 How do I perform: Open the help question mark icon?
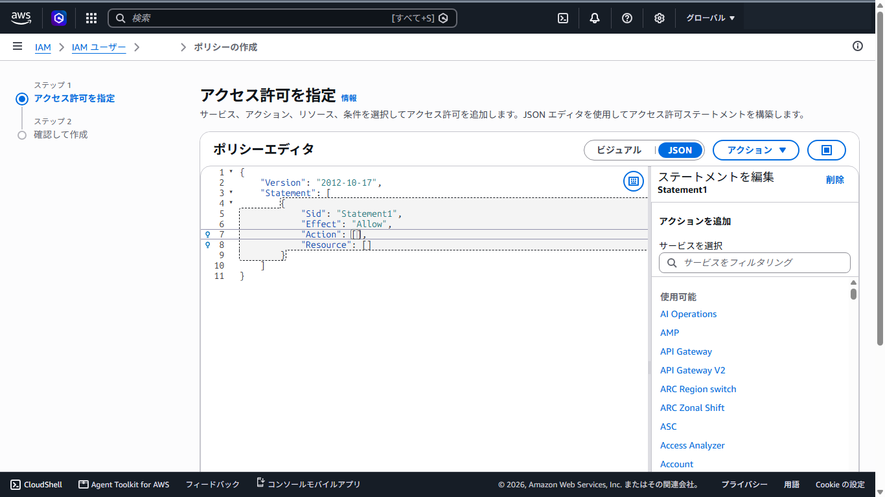[x=627, y=18]
